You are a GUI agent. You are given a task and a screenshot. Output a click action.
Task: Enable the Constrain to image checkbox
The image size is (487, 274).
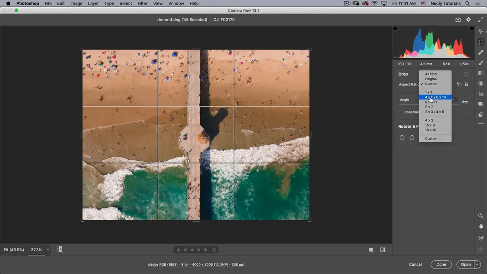[x=401, y=112]
